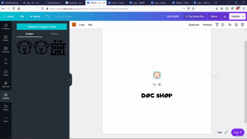Open a new browser tab

(216, 3)
